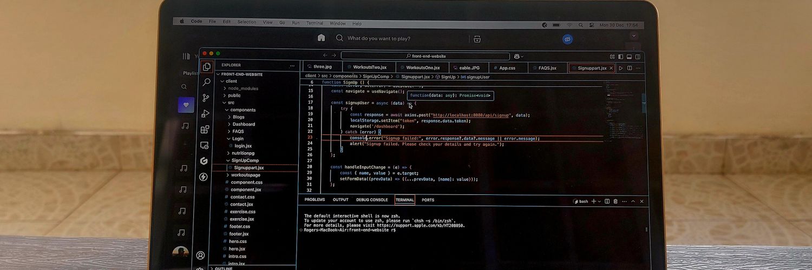This screenshot has height=270, width=812.
Task: Show the PORTS panel tab
Action: click(x=428, y=200)
